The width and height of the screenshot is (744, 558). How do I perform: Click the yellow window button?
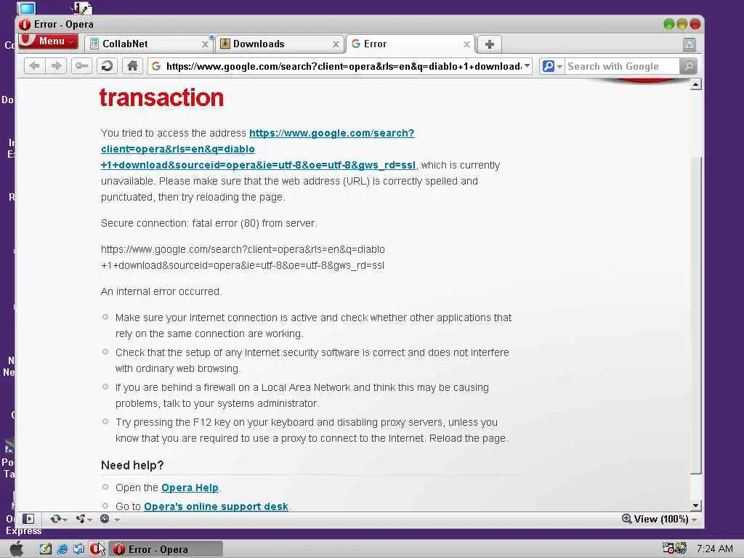coord(682,24)
